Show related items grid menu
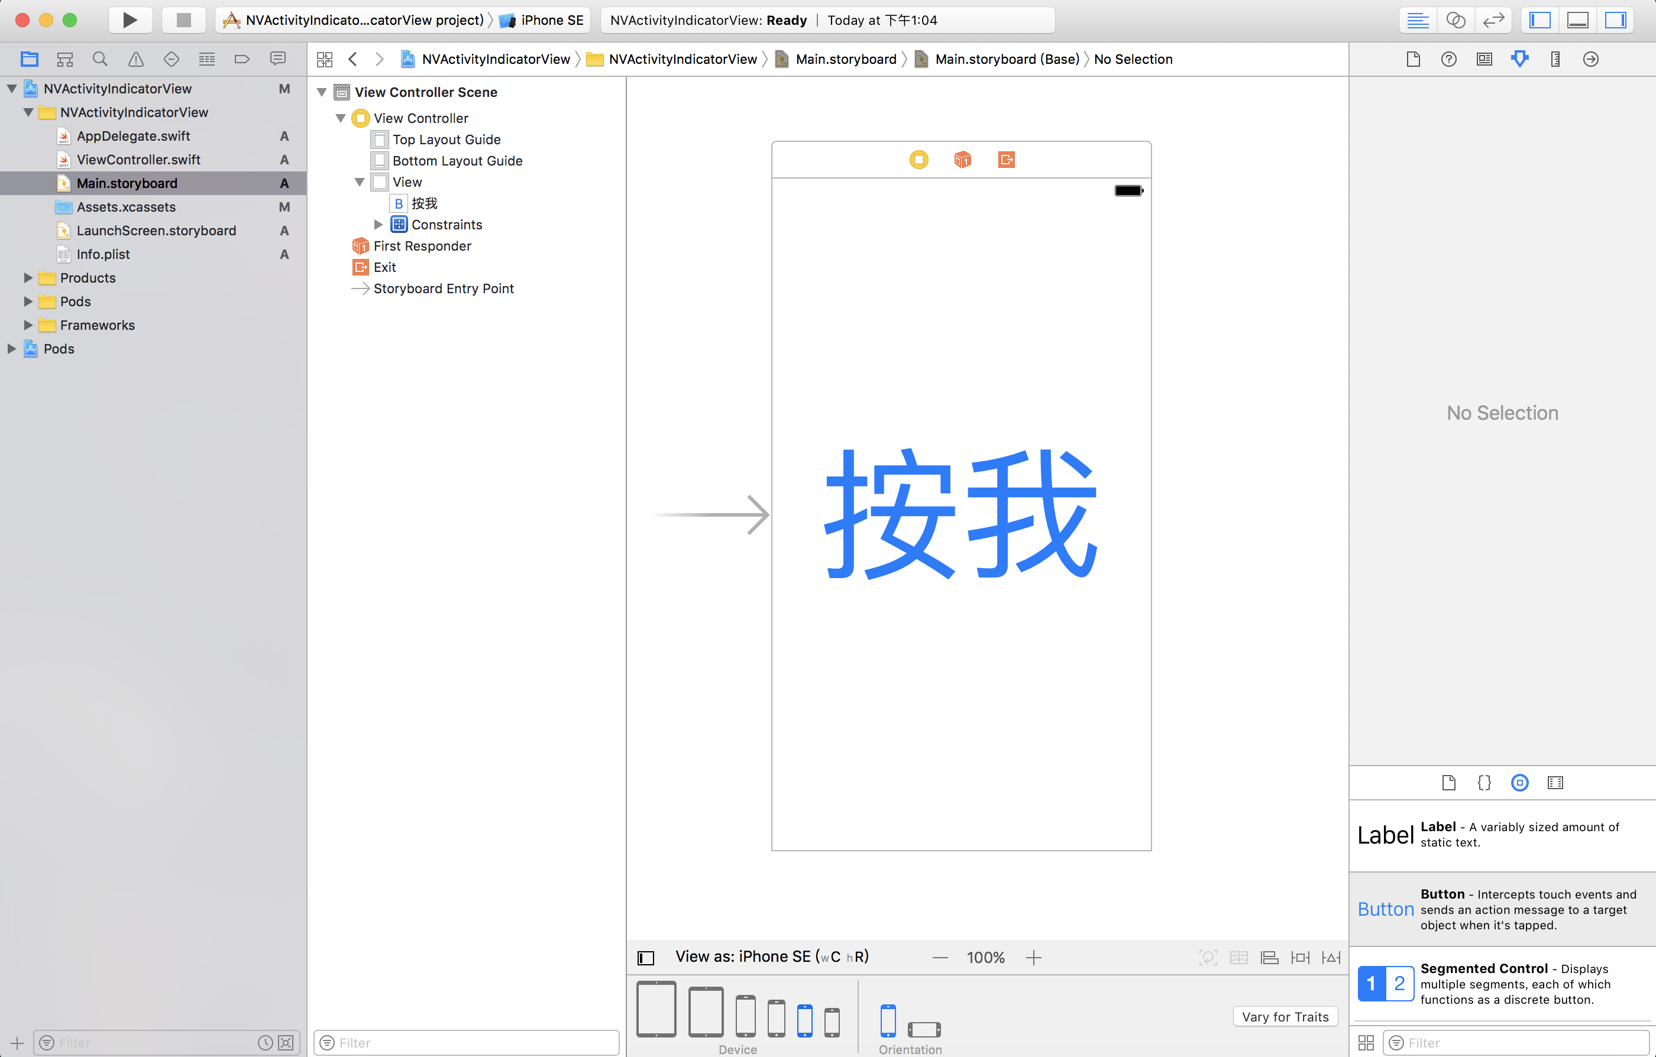Image resolution: width=1656 pixels, height=1057 pixels. (x=325, y=59)
